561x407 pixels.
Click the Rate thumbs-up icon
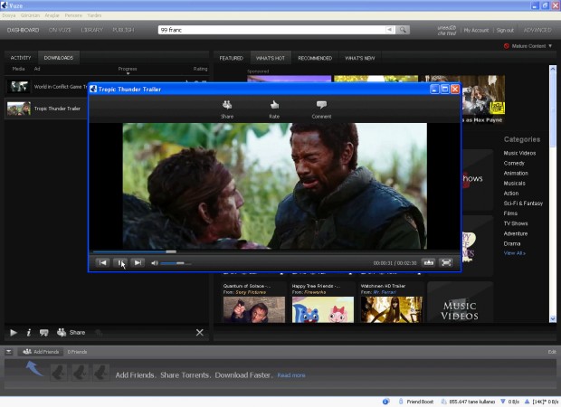point(274,105)
